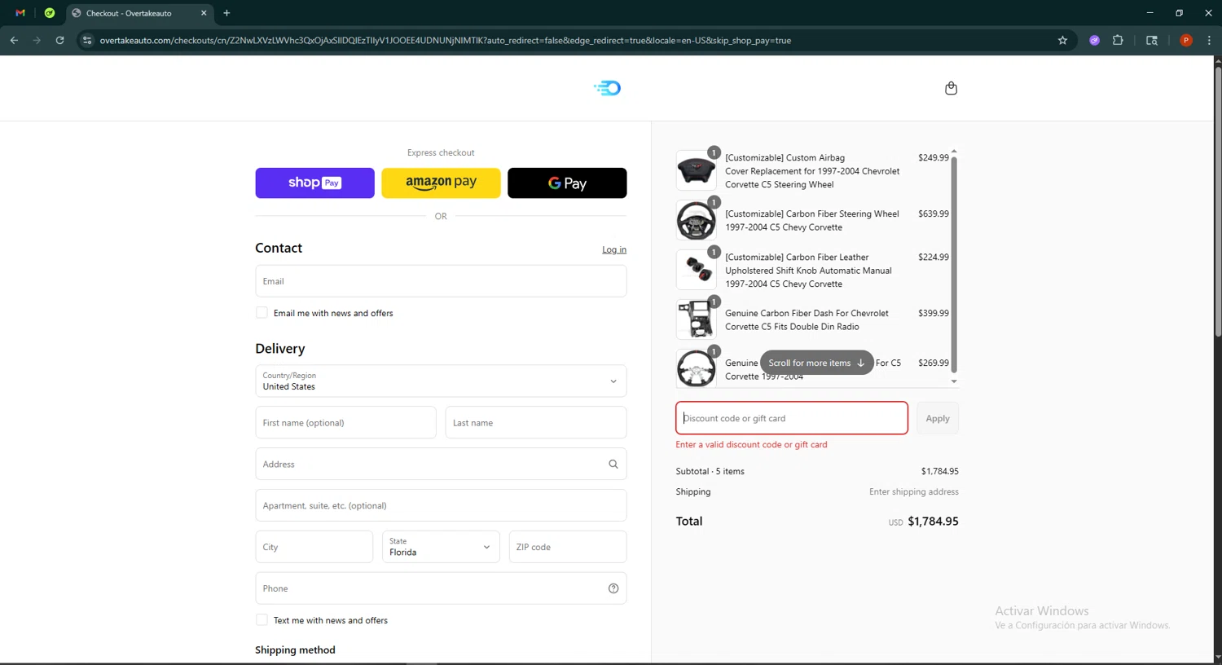This screenshot has width=1222, height=665.
Task: Click the discount code error message
Action: (751, 445)
